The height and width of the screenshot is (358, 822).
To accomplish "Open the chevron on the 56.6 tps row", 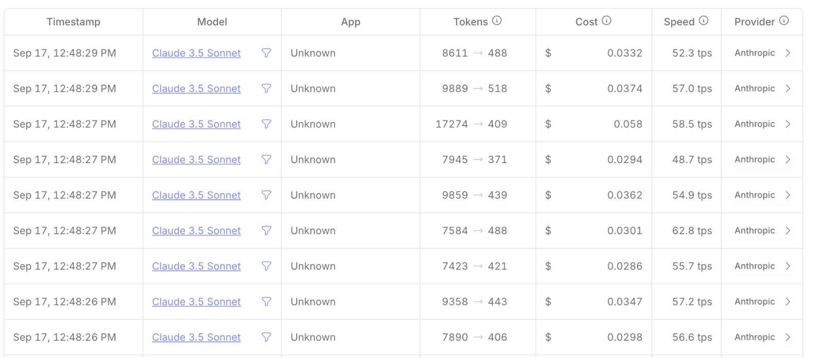I will (x=788, y=337).
